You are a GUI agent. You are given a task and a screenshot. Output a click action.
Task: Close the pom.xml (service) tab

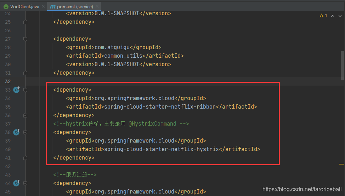[x=97, y=7]
